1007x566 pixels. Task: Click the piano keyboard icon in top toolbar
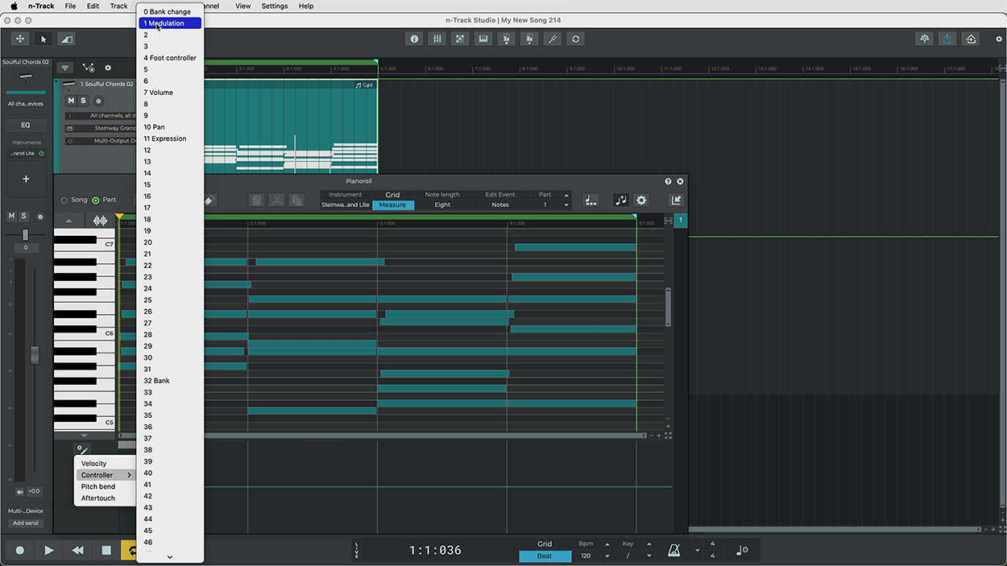pyautogui.click(x=483, y=39)
